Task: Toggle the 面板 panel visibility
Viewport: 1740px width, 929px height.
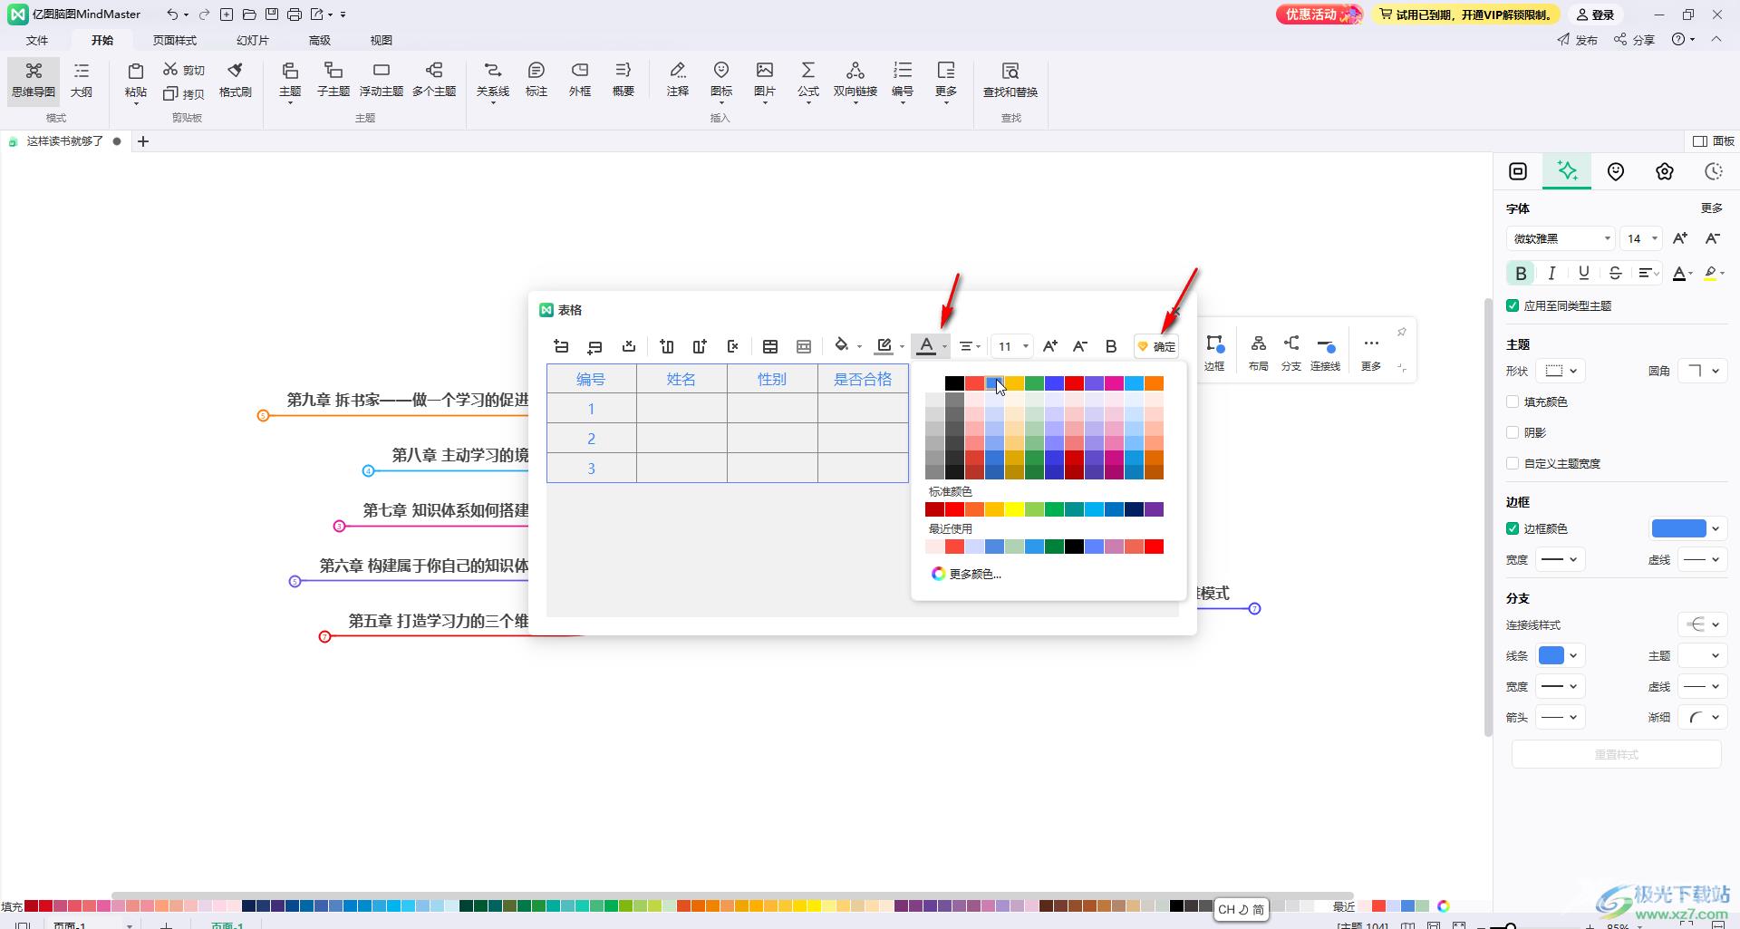Action: tap(1714, 140)
